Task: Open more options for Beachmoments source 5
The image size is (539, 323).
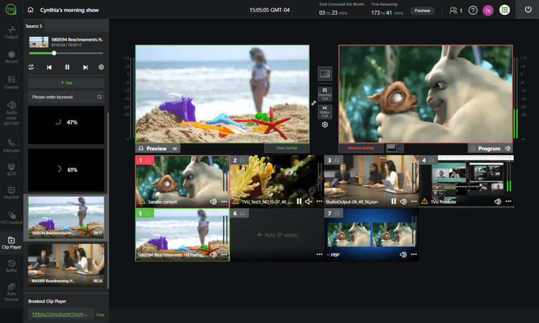Action: (x=224, y=255)
